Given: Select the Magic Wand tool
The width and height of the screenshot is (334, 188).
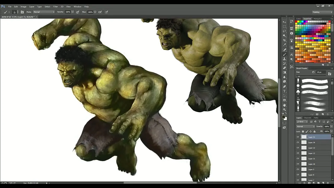Looking at the screenshot, I should [284, 36].
